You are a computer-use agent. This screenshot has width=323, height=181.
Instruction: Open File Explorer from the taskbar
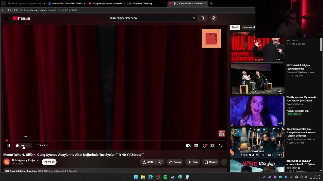143,177
